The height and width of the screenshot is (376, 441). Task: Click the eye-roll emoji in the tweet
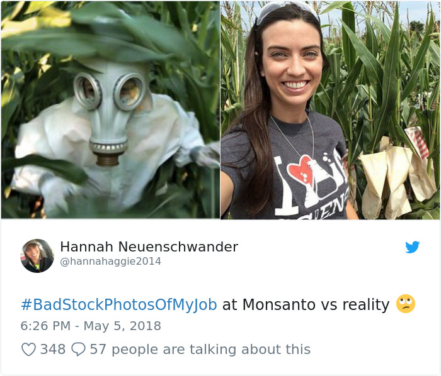tap(406, 304)
